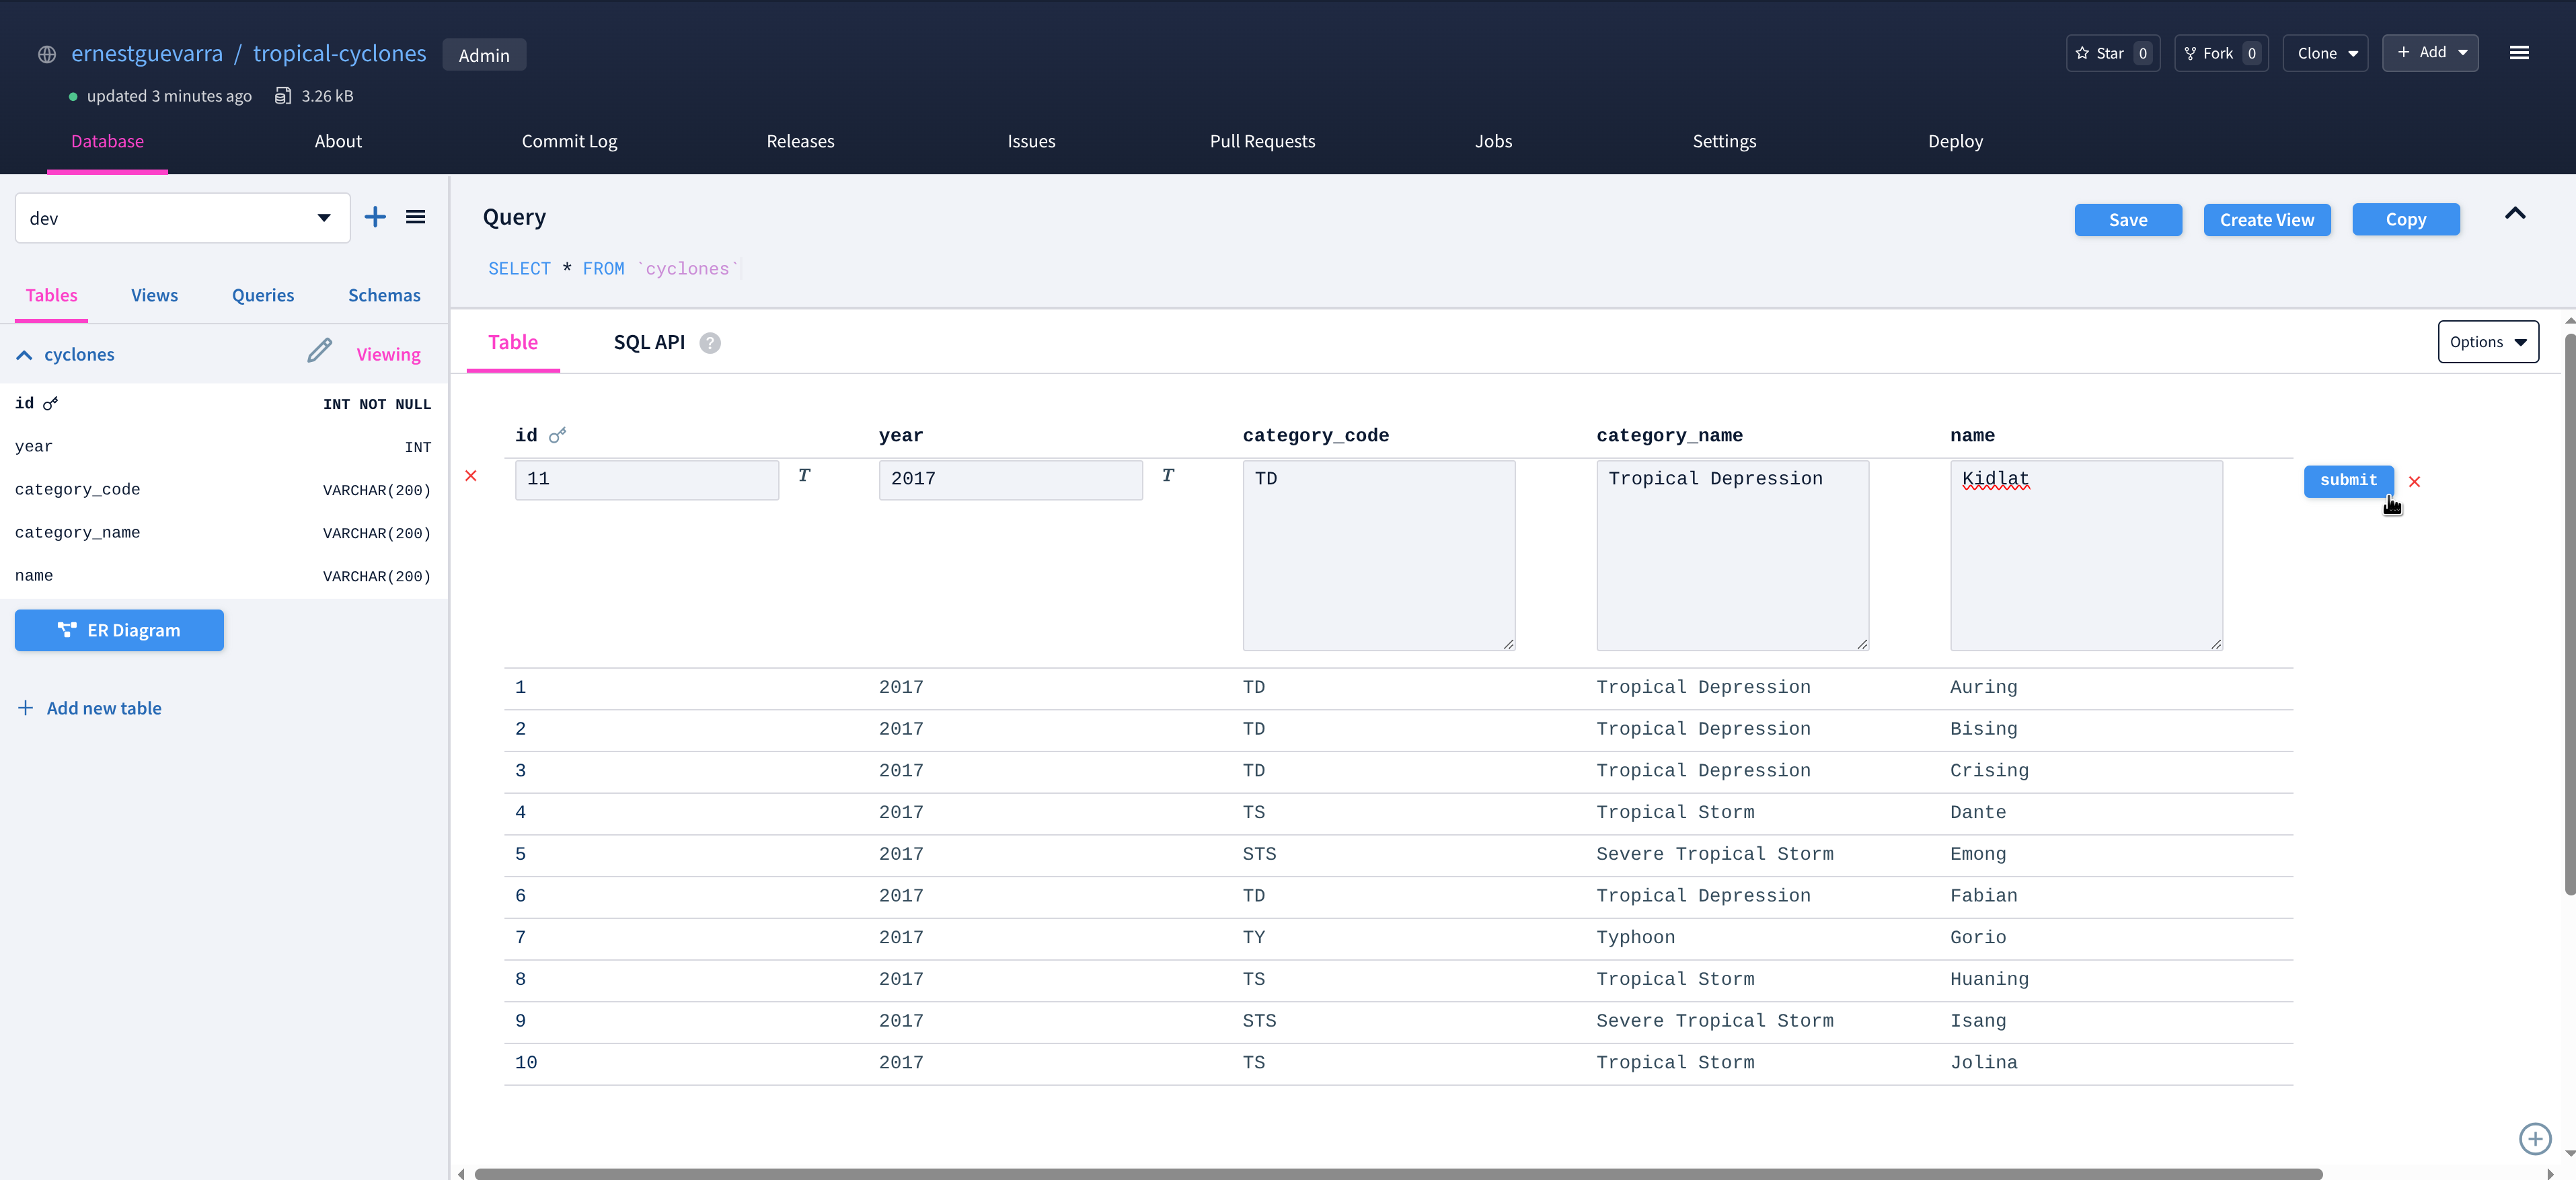
Task: Click the plus icon next to dev branch
Action: tap(375, 217)
